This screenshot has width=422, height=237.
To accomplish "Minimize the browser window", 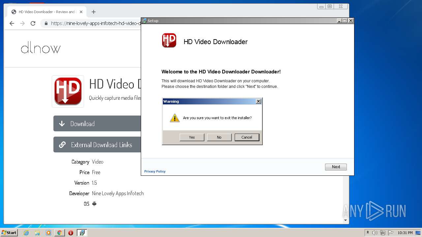I will point(321,6).
